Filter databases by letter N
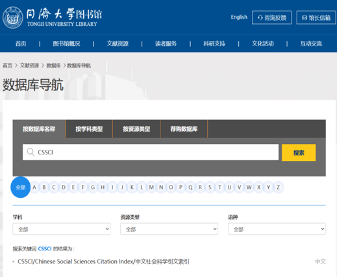The height and width of the screenshot is (277, 337). pos(161,187)
